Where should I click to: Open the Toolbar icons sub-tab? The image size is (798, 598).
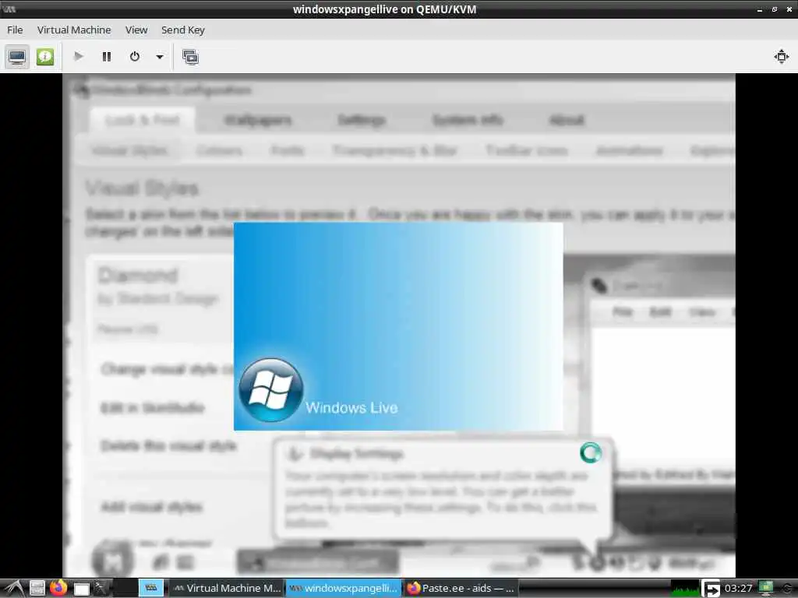(527, 150)
